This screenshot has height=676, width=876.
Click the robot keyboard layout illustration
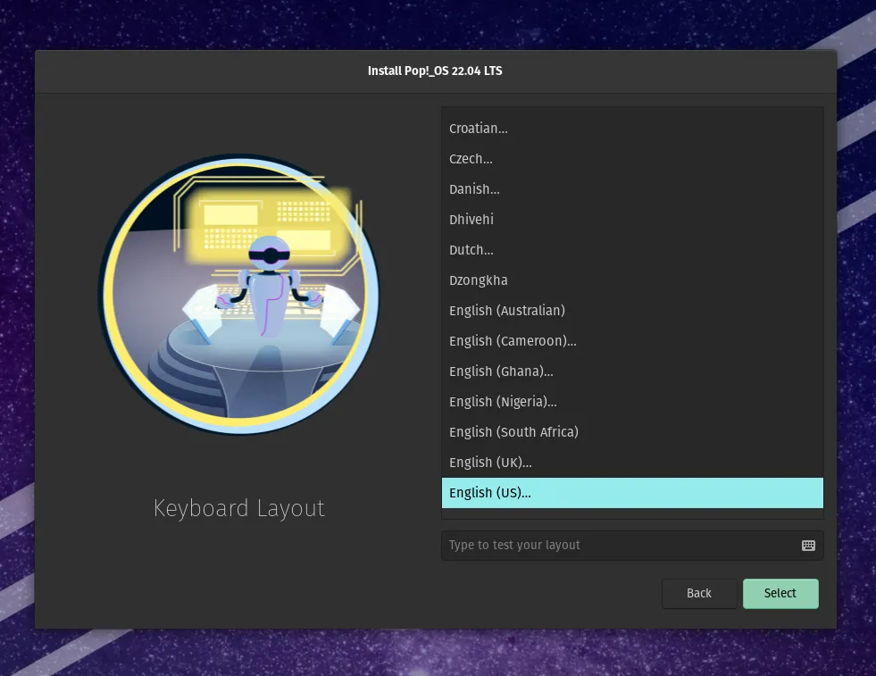(238, 295)
